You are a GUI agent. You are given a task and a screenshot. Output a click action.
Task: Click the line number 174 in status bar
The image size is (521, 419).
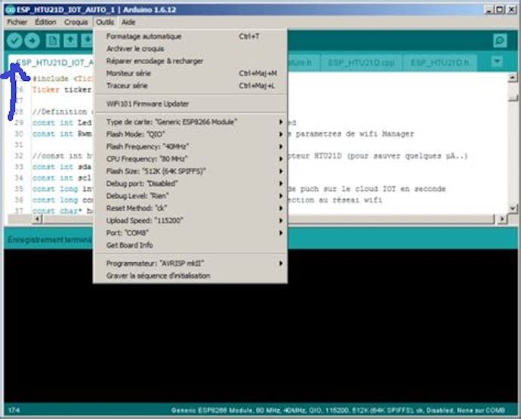click(14, 411)
